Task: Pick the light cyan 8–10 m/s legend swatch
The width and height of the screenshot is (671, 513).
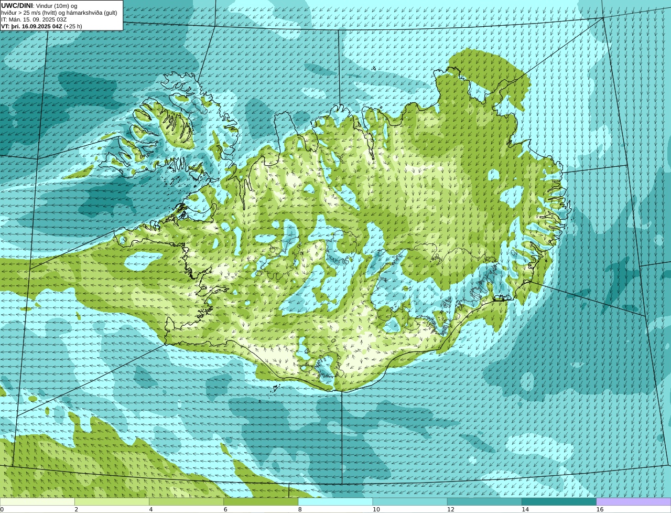Action: coord(335,502)
